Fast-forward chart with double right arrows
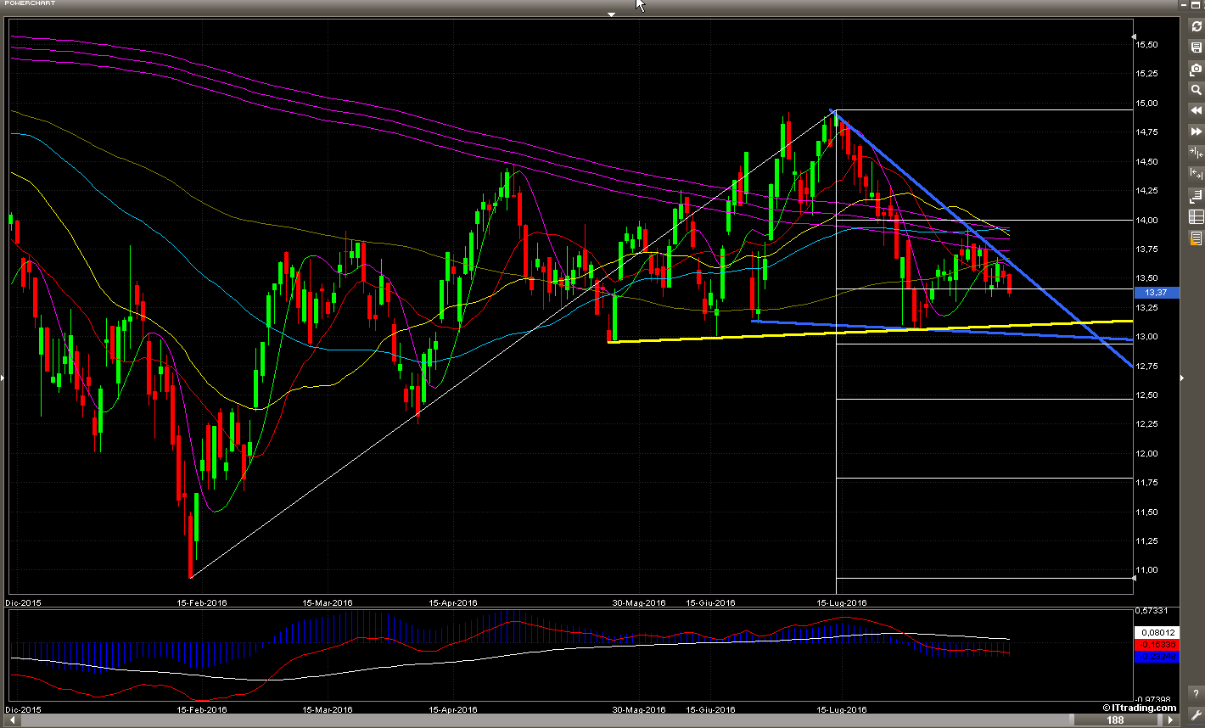 1196,132
